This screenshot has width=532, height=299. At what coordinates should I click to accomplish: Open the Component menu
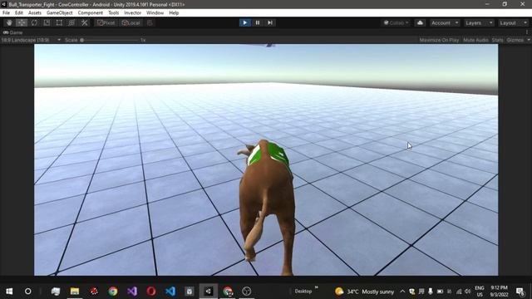point(91,13)
